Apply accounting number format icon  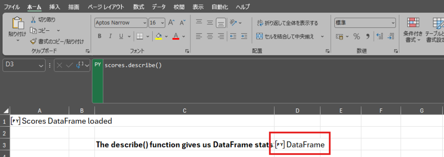[340, 36]
